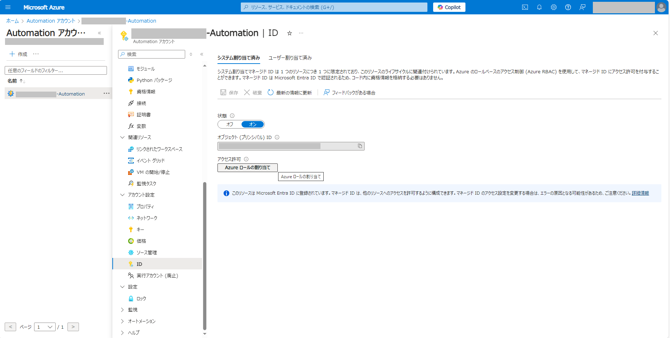Mark this Automation account as favorite with the star
The height and width of the screenshot is (338, 670).
tap(289, 33)
